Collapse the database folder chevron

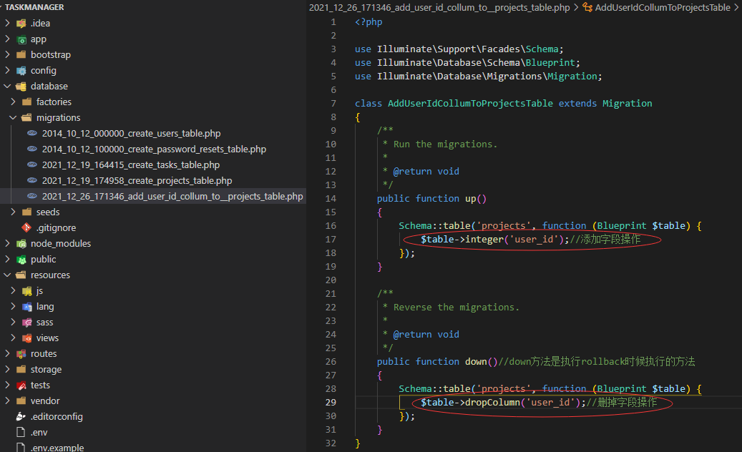(x=7, y=86)
